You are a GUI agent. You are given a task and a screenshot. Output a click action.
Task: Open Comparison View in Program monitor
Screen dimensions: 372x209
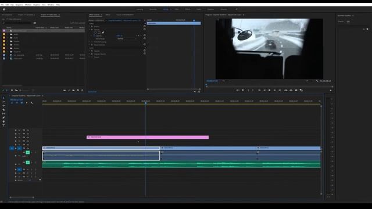pyautogui.click(x=302, y=91)
